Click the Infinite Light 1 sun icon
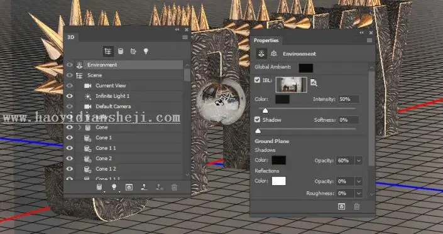Image resolution: width=443 pixels, height=234 pixels. 88,96
